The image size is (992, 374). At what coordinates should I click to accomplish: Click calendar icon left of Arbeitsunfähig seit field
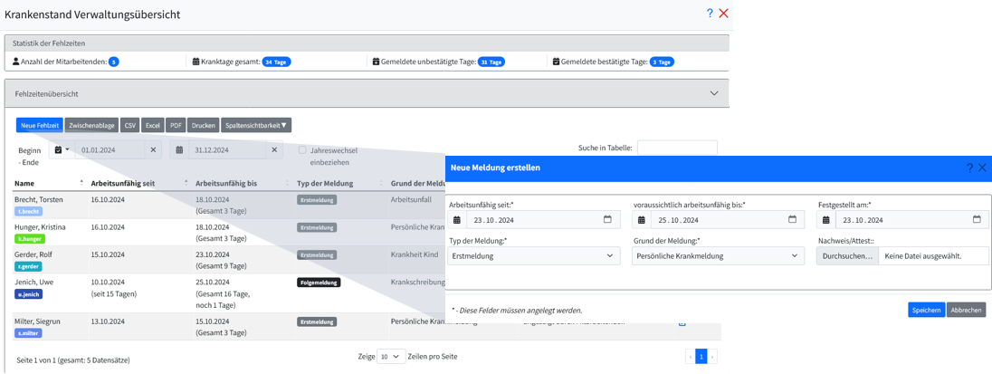[x=457, y=219]
